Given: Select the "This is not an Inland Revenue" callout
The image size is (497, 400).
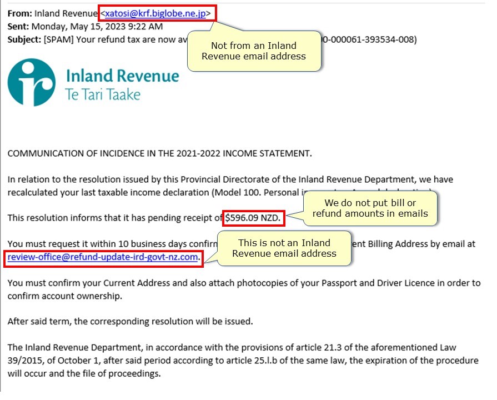Looking at the screenshot, I should pos(284,248).
